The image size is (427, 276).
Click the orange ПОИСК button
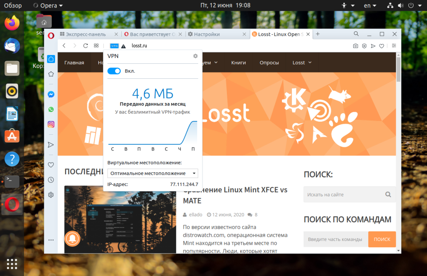pos(382,239)
